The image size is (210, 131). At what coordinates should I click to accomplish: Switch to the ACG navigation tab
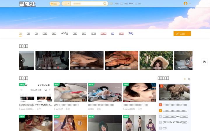click(64, 33)
